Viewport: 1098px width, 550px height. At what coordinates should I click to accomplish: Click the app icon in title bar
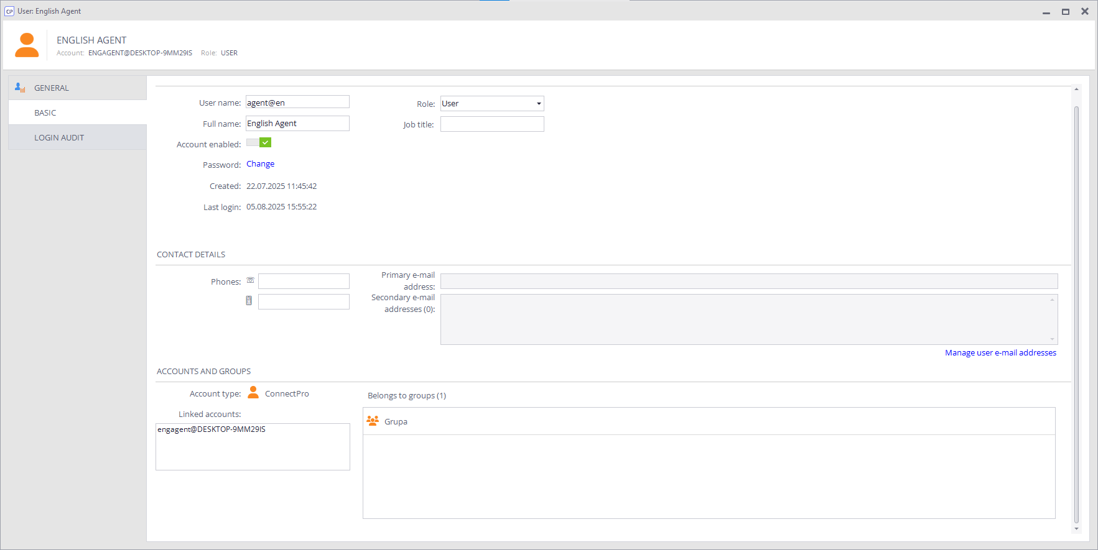[9, 11]
